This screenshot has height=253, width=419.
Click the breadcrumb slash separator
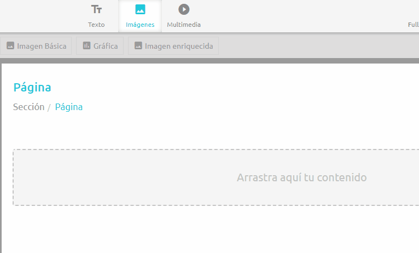pyautogui.click(x=49, y=107)
